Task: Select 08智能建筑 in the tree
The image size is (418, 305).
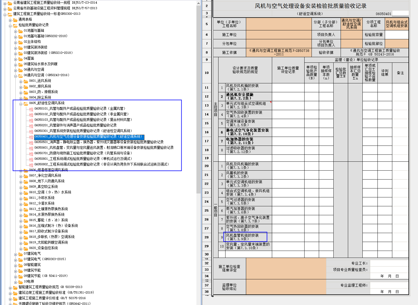Action: pos(32,265)
